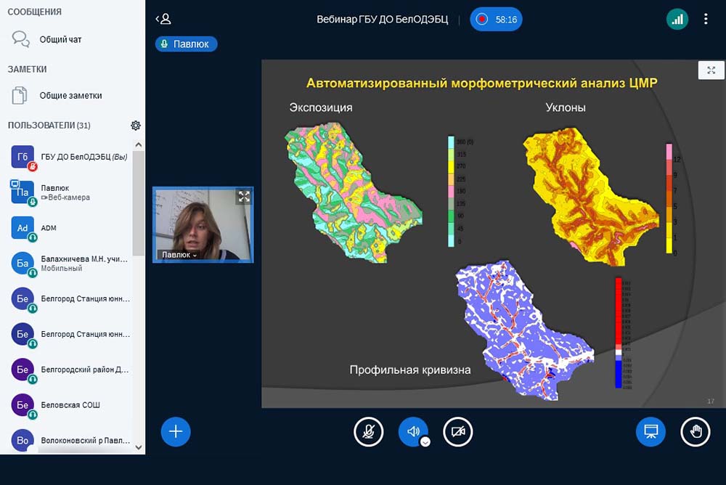Click the Гб avatar of your user
This screenshot has width=726, height=485.
(23, 157)
